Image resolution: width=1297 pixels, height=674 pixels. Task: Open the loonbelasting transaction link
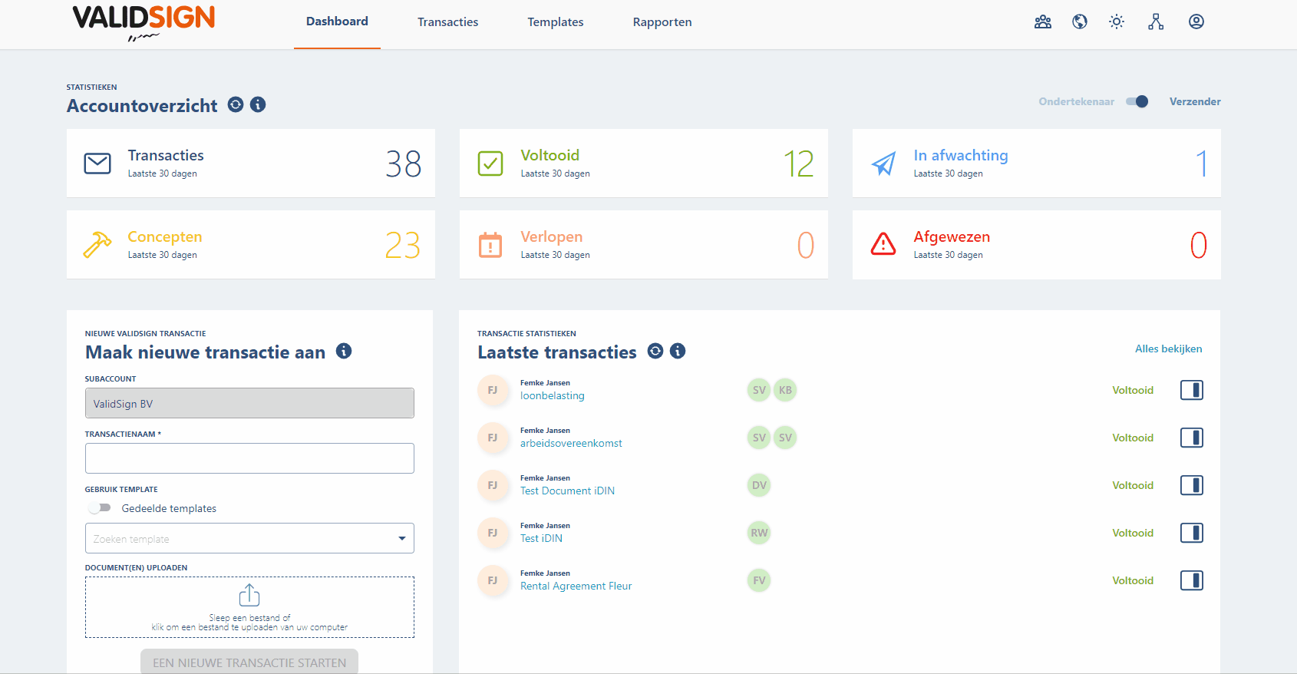[553, 396]
